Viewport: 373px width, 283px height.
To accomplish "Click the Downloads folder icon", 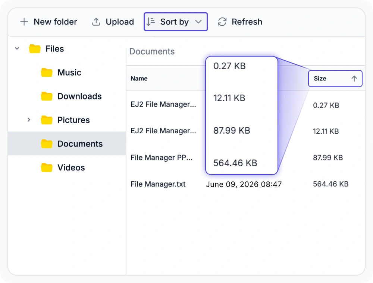I will [x=47, y=96].
